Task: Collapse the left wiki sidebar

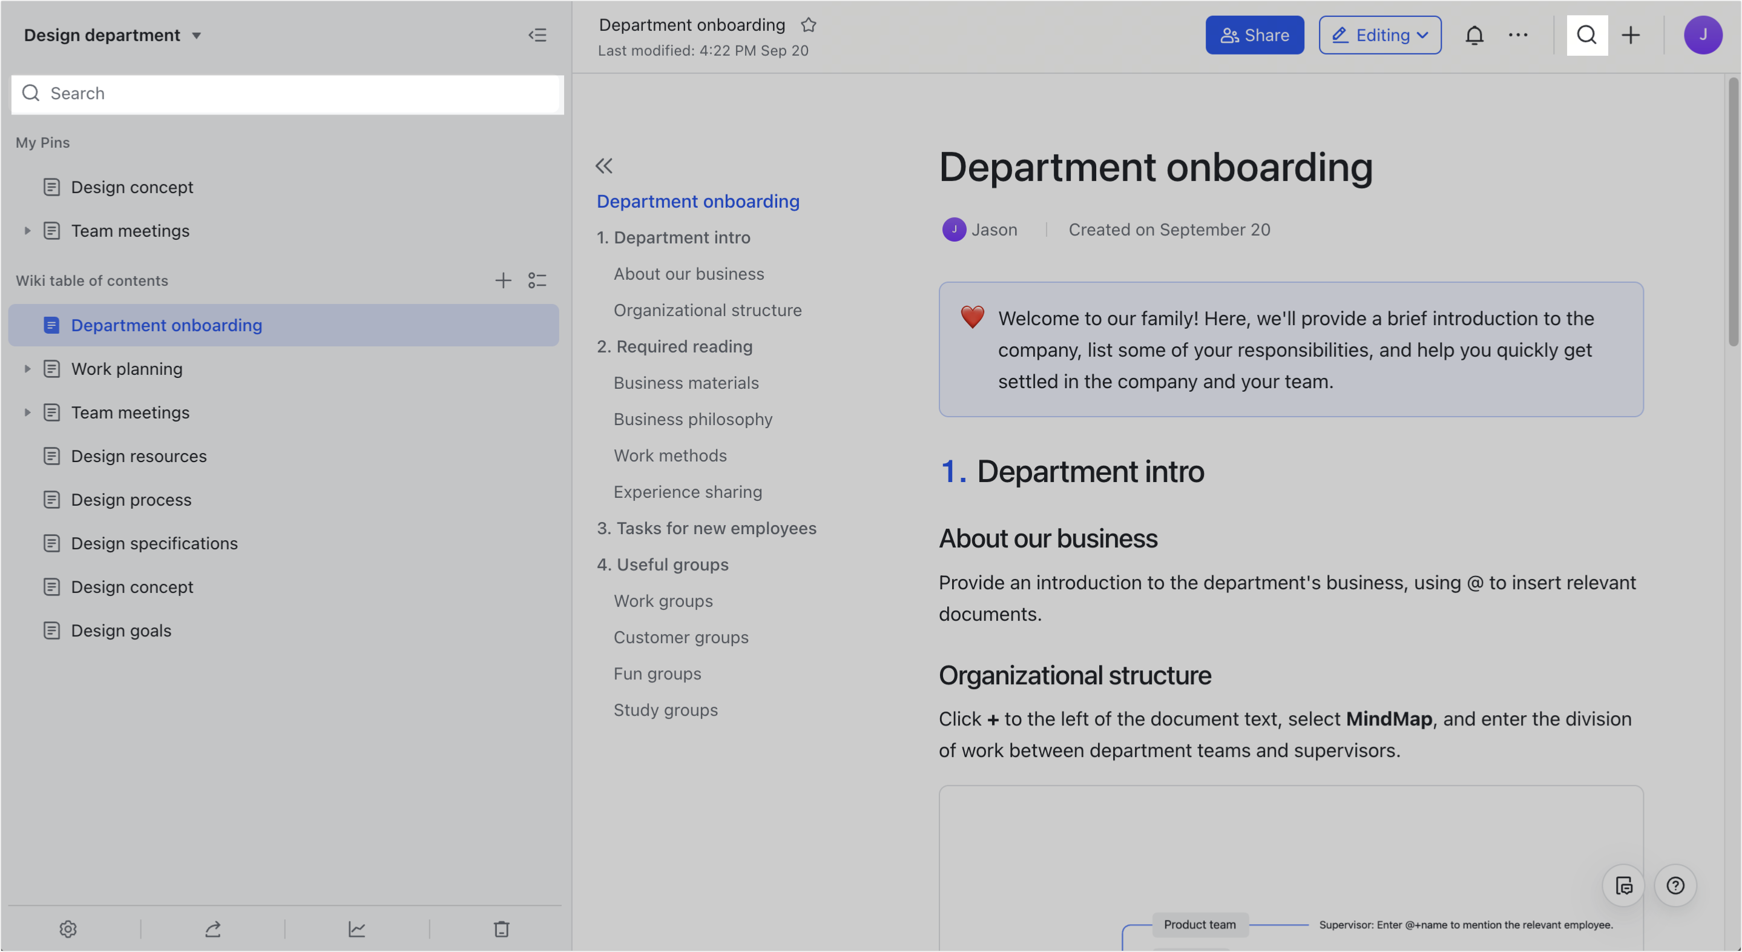Action: point(537,35)
